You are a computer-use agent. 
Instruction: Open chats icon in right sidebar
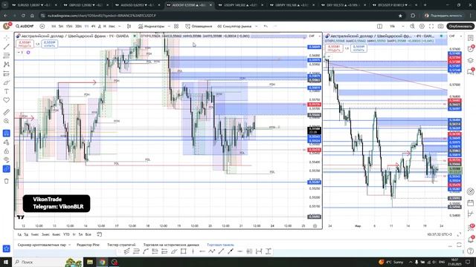tap(471, 72)
